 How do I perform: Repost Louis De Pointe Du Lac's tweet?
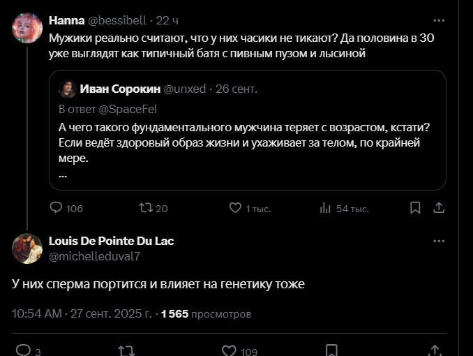coord(126,350)
